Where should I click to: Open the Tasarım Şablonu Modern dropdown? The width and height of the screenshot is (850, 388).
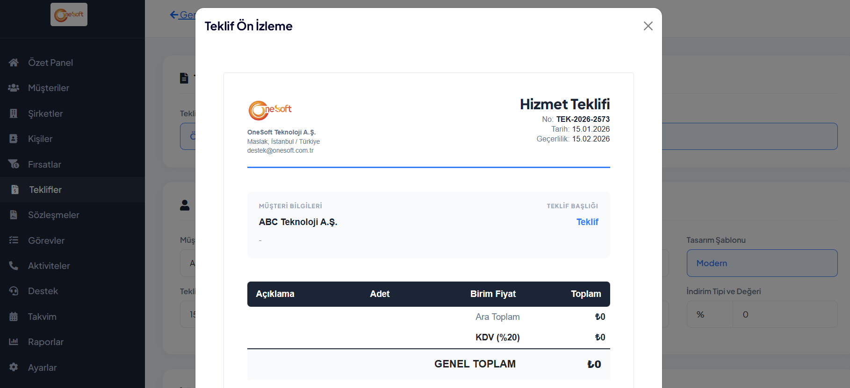point(762,263)
